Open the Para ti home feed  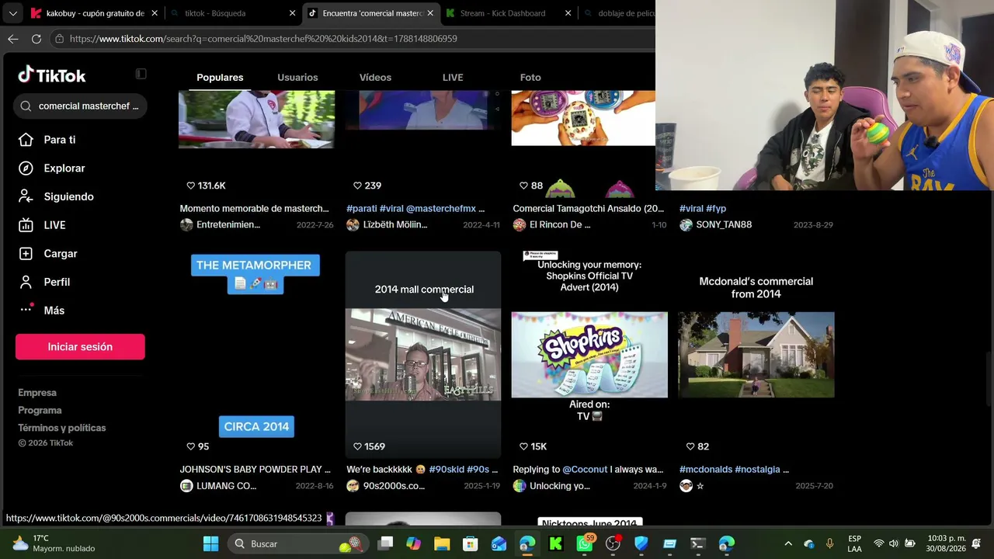coord(60,140)
